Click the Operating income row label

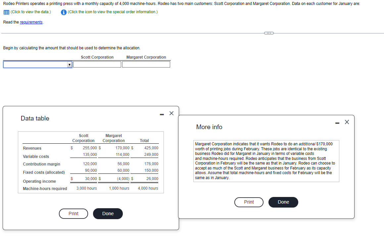pyautogui.click(x=39, y=181)
